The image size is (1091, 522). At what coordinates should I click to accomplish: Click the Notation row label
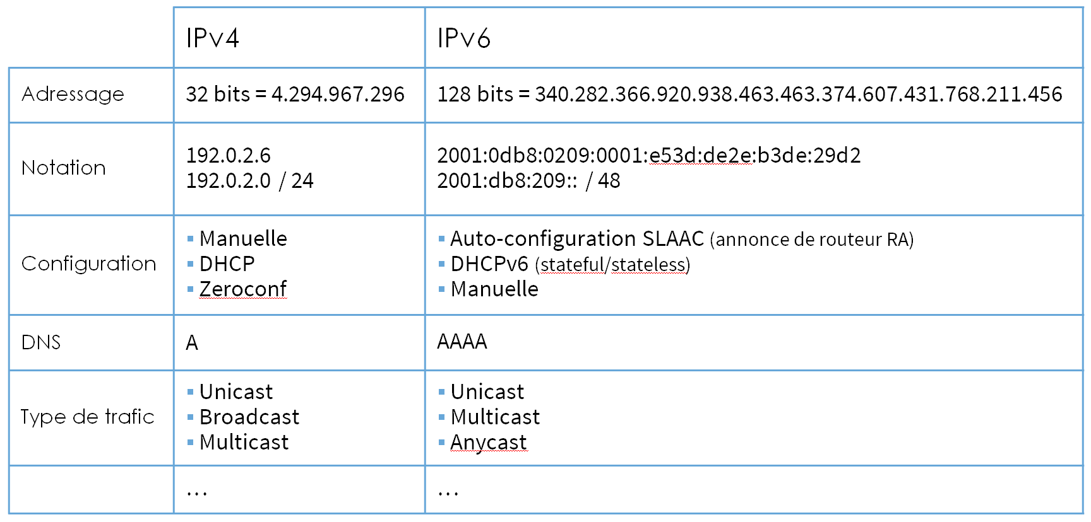[x=64, y=168]
